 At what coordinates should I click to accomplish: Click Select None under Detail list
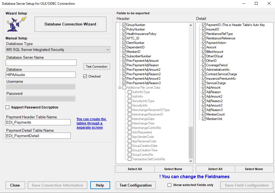point(254,169)
